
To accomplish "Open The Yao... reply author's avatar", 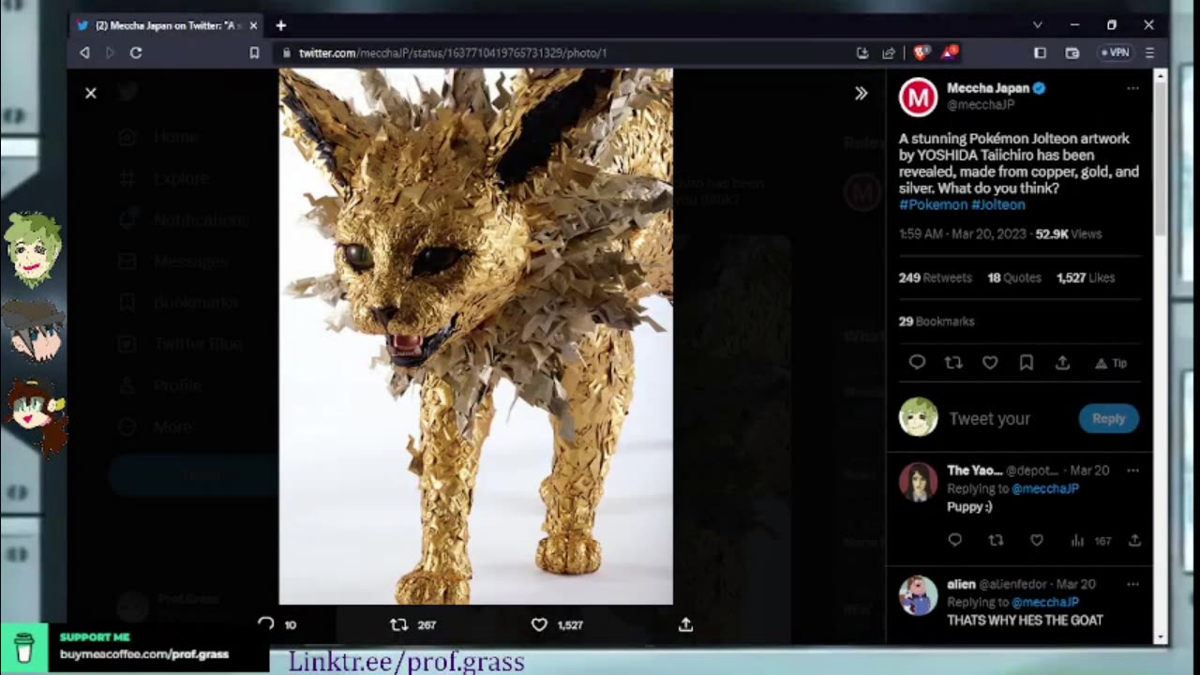I will [x=918, y=481].
